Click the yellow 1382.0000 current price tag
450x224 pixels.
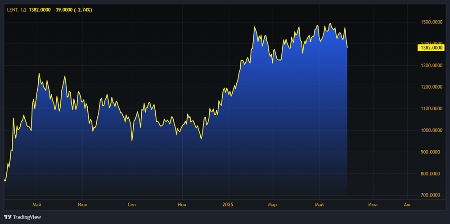point(431,47)
